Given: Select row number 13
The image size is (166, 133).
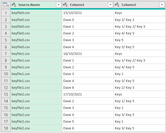Looking at the screenshot, I should (6, 94).
